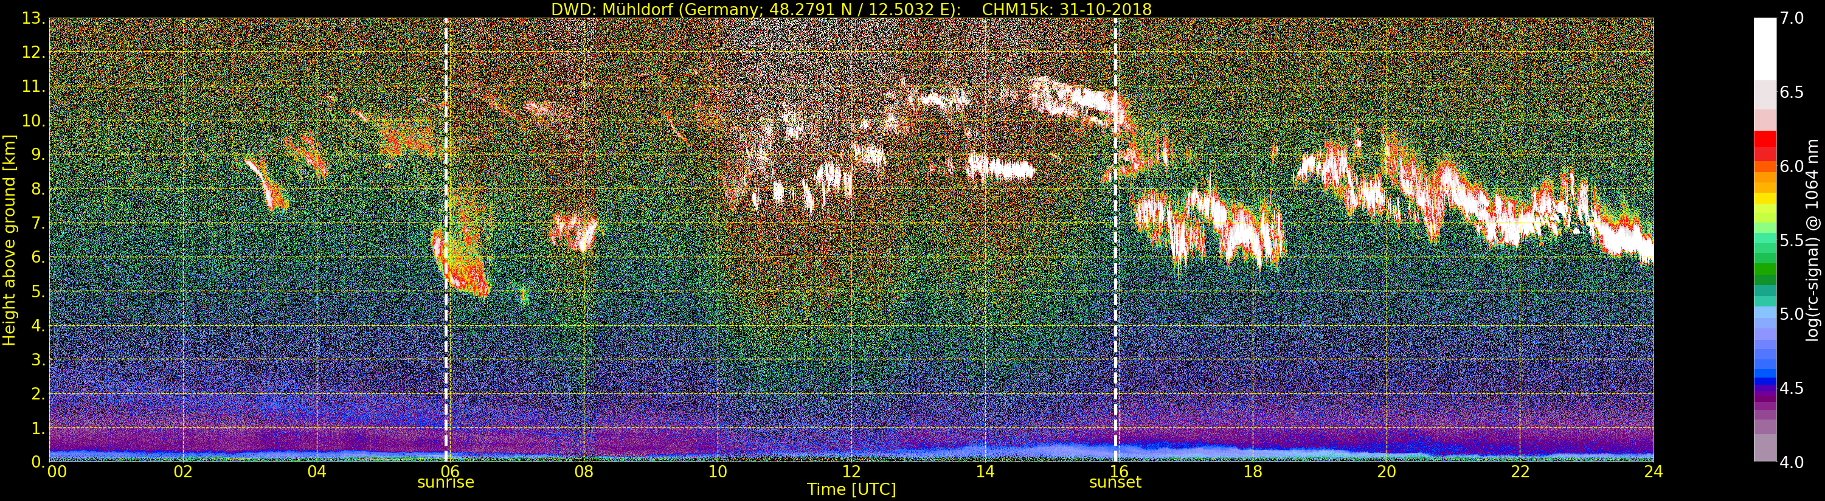
Task: Click the '10' time axis tick label
Action: 717,471
